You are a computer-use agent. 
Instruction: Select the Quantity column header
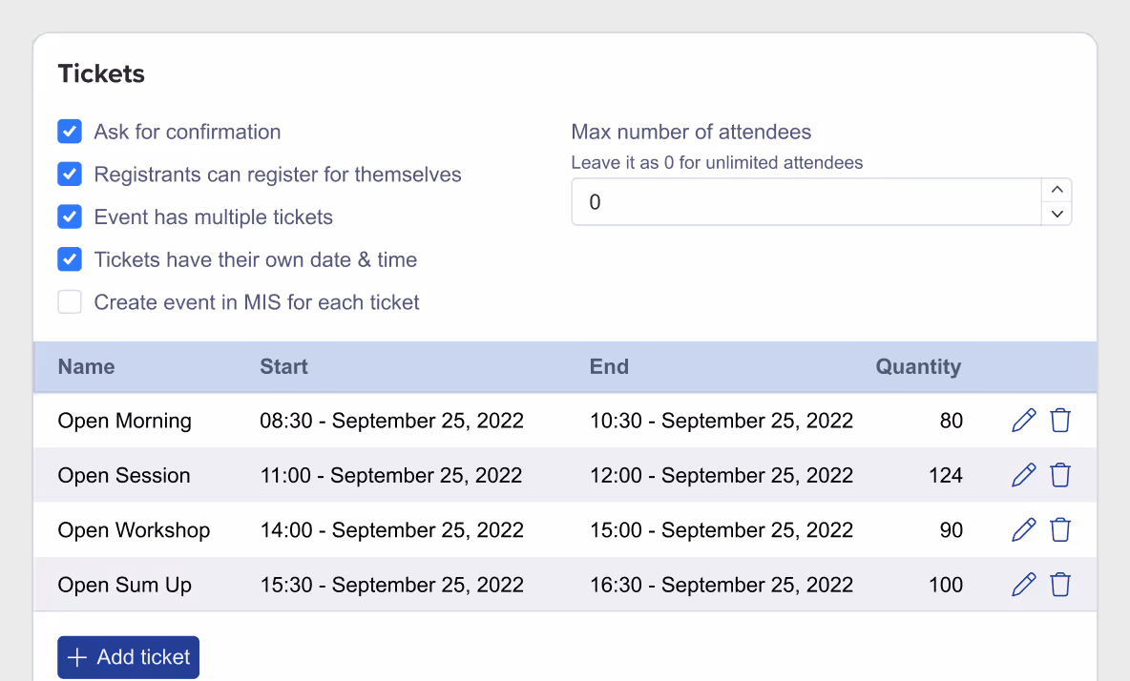918,366
